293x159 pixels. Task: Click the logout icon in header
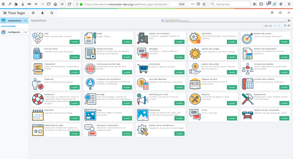pyautogui.click(x=289, y=13)
